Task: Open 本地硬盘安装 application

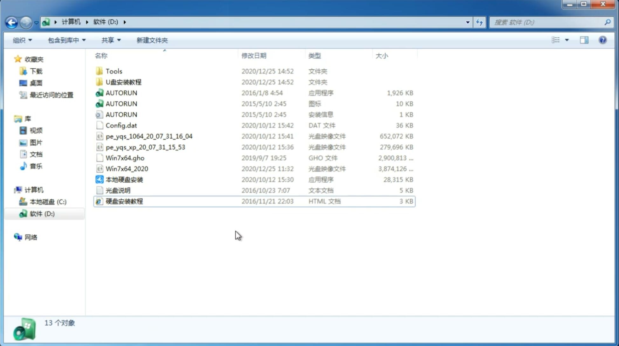Action: pyautogui.click(x=124, y=179)
